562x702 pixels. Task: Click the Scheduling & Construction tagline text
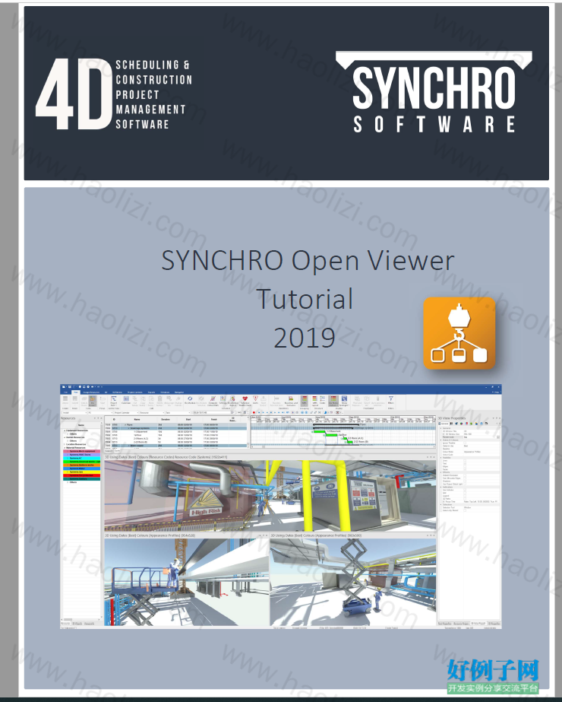point(154,94)
